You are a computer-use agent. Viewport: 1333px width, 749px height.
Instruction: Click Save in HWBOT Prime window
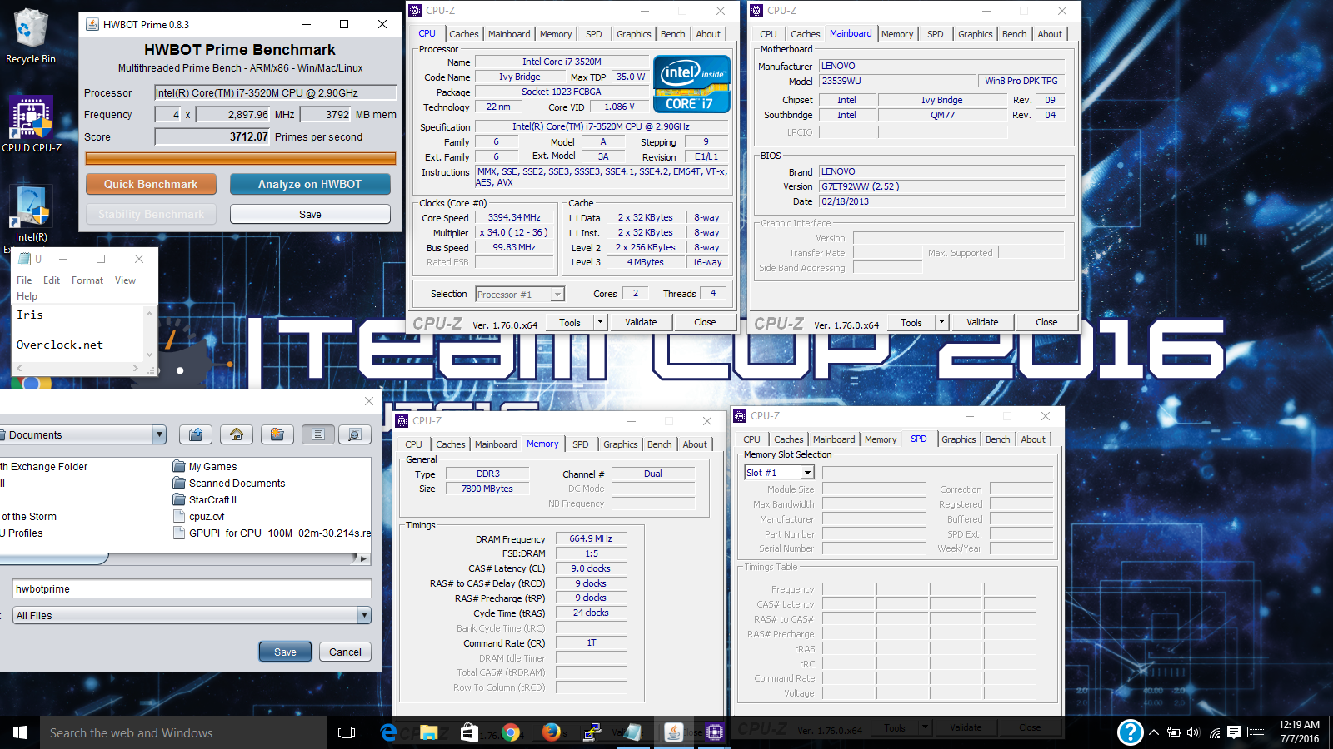tap(310, 214)
